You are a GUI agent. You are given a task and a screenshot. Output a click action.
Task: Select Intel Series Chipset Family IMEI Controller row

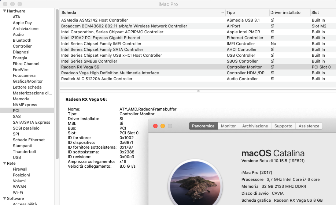coord(198,44)
